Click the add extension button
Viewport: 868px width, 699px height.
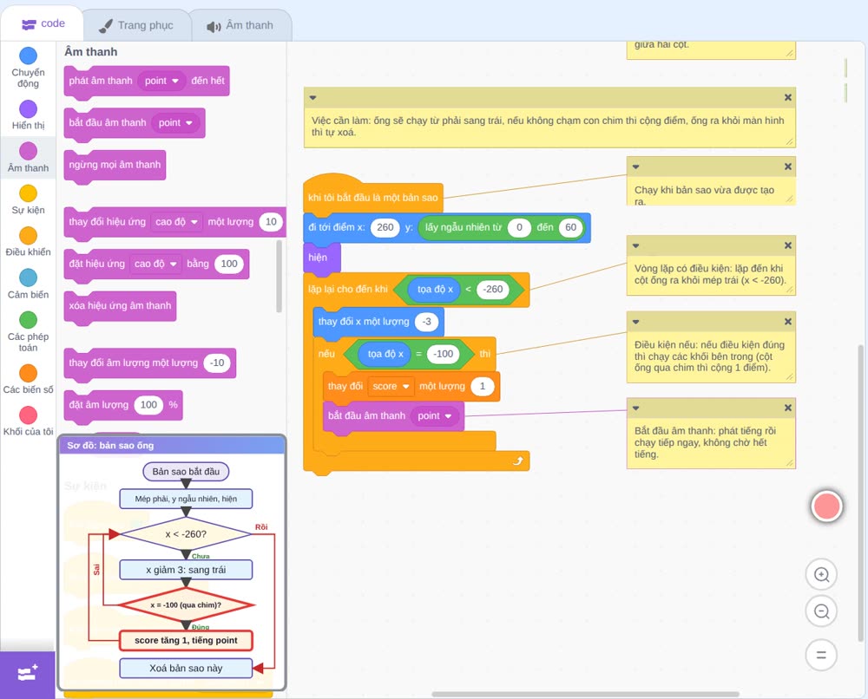(x=28, y=674)
